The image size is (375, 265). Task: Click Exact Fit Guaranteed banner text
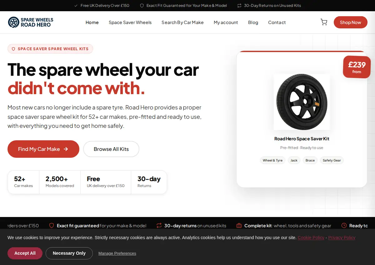pyautogui.click(x=187, y=6)
